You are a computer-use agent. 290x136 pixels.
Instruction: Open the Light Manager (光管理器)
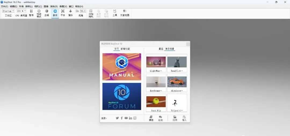(125, 13)
